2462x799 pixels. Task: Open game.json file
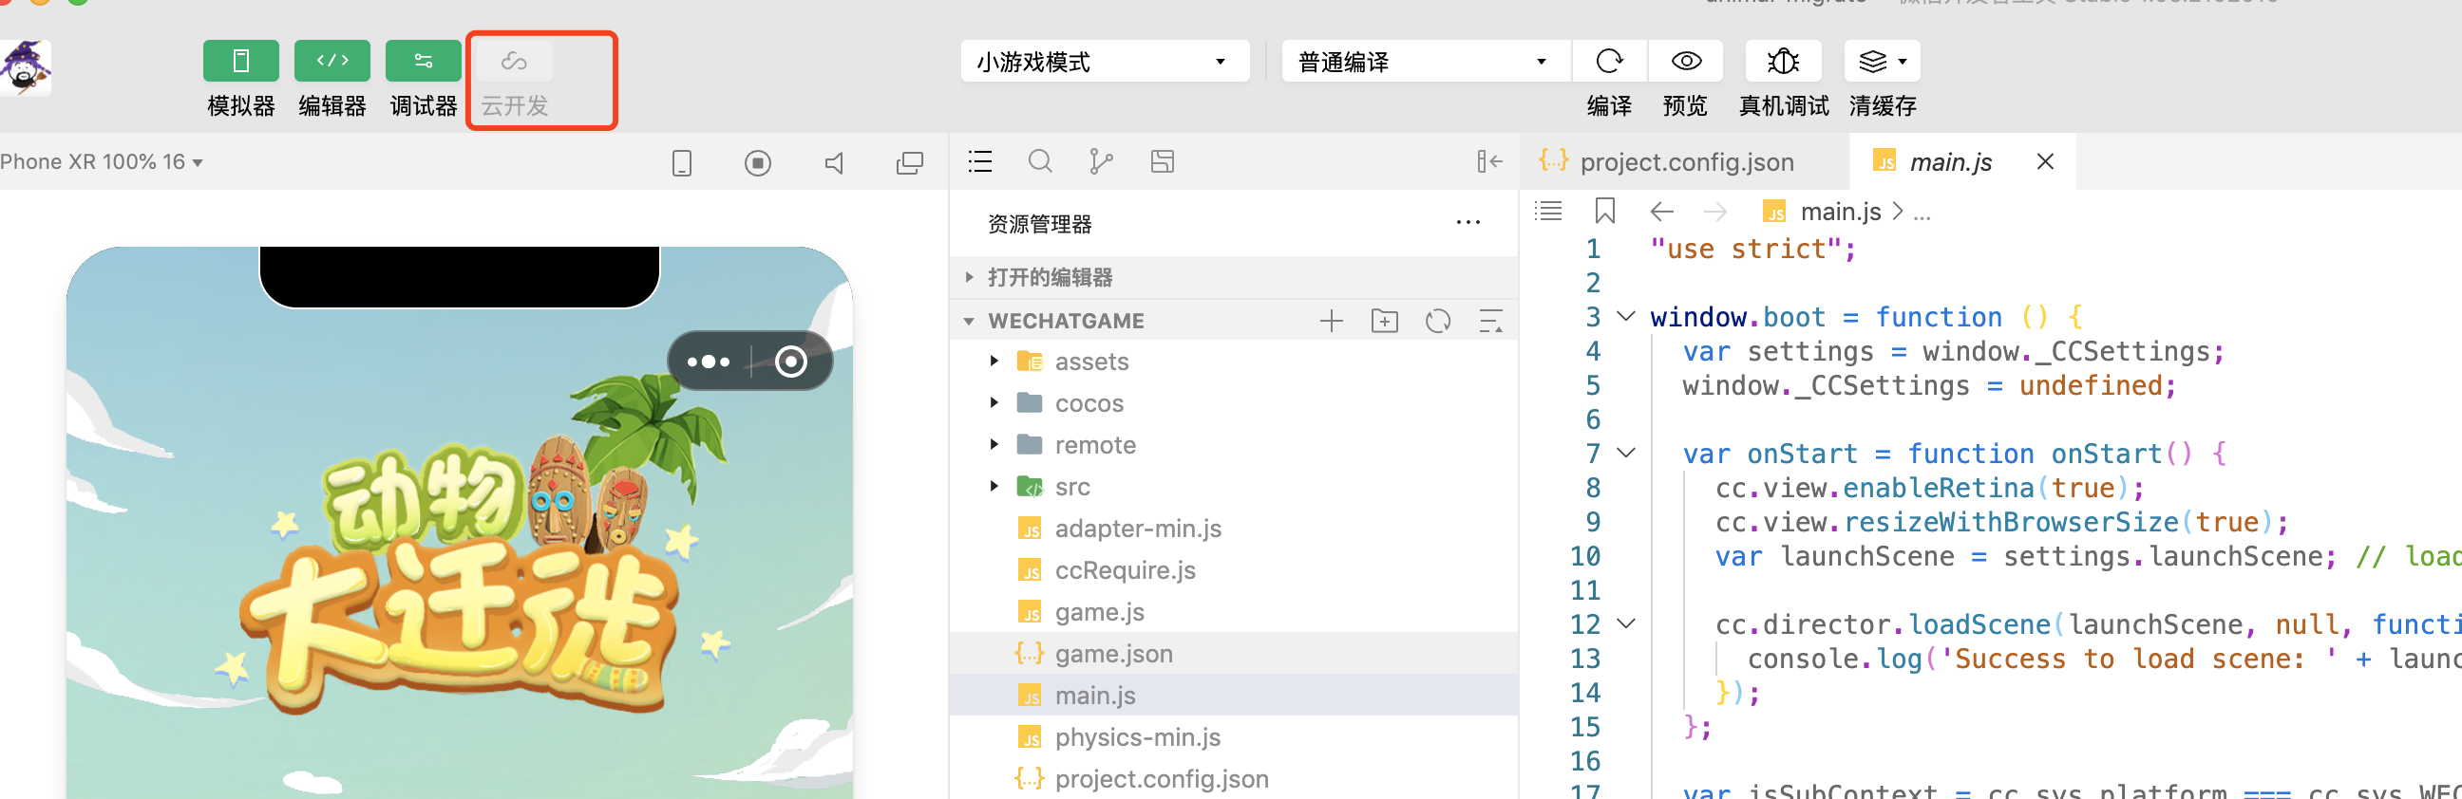(1233, 654)
